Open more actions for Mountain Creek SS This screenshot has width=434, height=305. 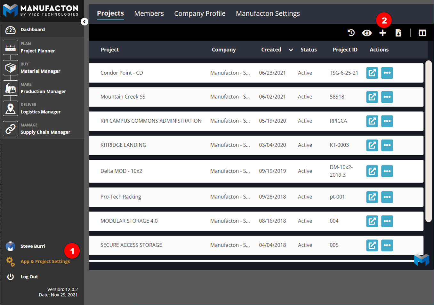coord(387,97)
